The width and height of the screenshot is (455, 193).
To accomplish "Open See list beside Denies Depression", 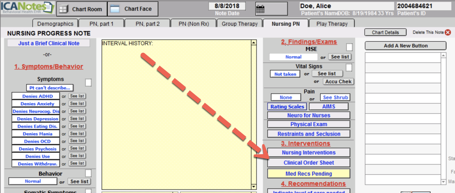I will [78, 119].
